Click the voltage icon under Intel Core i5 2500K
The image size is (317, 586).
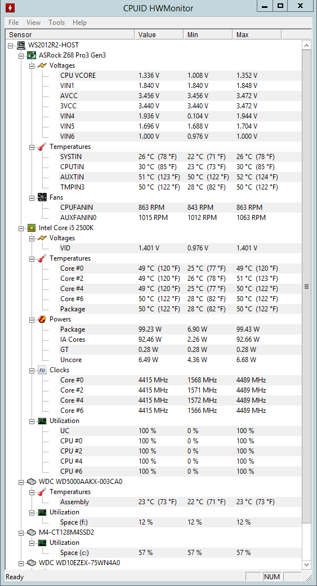click(42, 237)
